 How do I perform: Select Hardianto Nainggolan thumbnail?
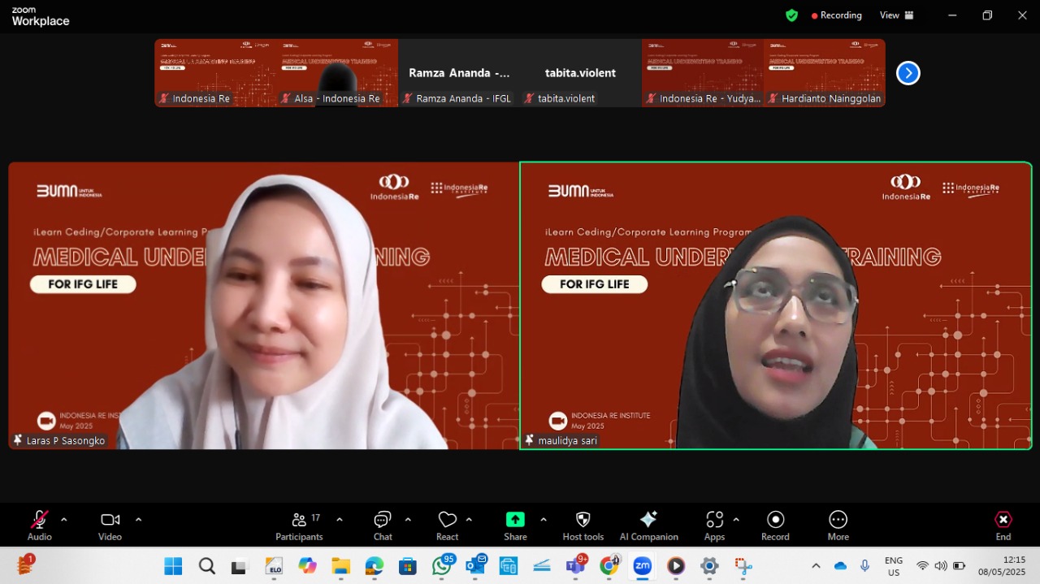click(825, 72)
